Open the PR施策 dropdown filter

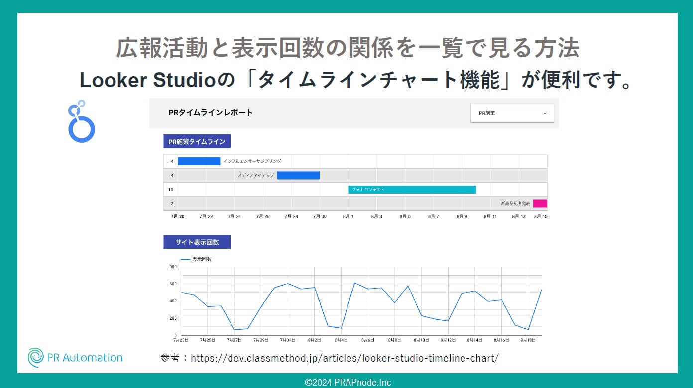(x=512, y=113)
